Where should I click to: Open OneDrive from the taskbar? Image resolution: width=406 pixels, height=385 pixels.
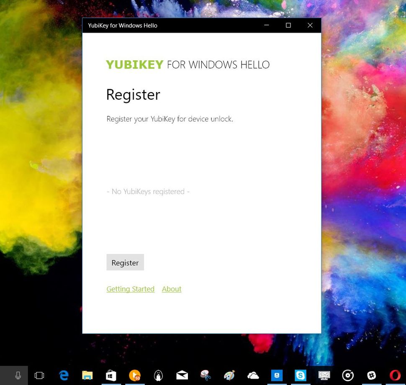(253, 375)
